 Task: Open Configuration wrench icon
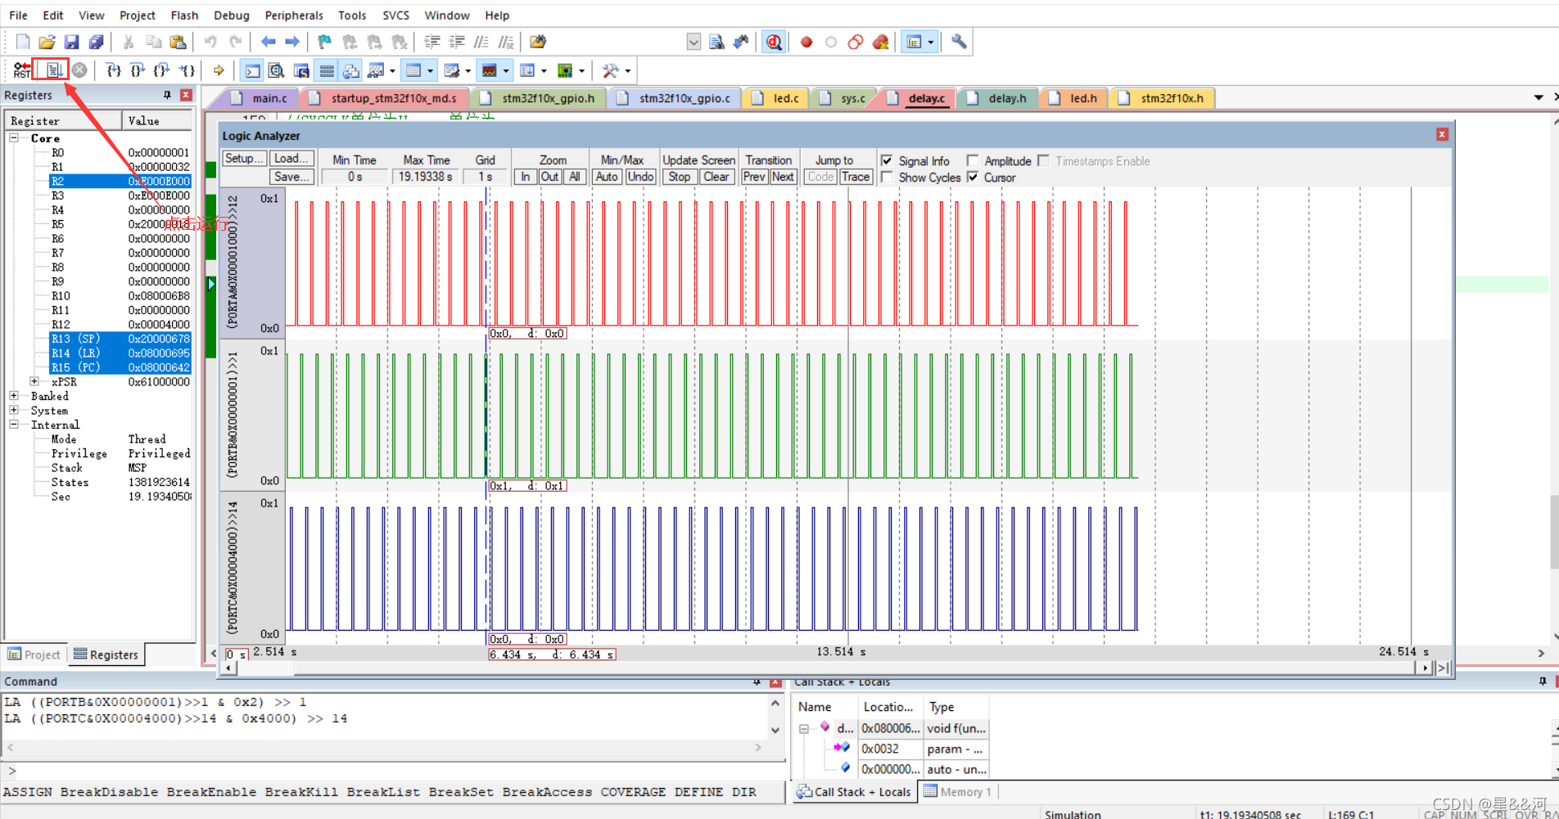(x=959, y=42)
